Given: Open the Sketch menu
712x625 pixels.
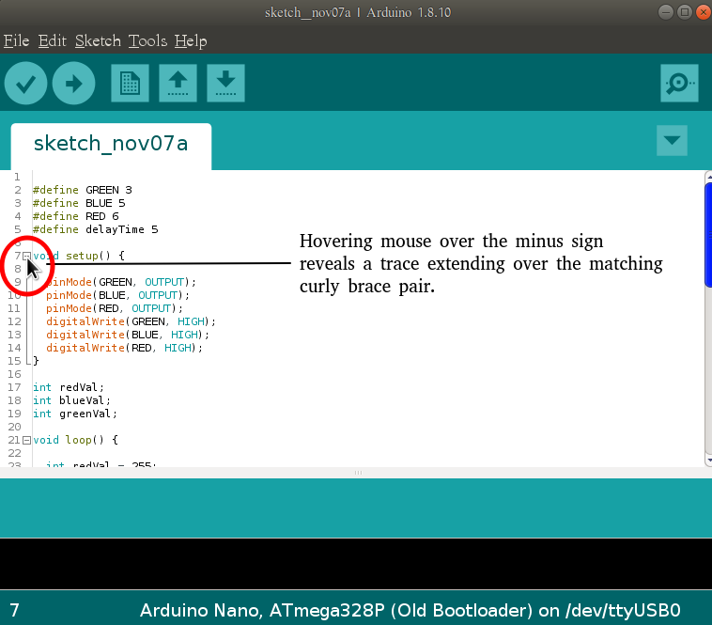Looking at the screenshot, I should coord(98,41).
